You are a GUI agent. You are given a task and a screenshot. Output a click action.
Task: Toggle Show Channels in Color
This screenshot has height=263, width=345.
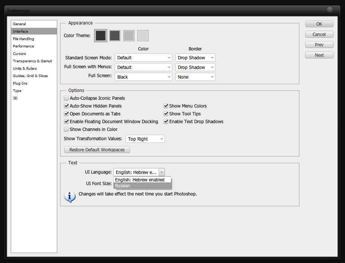(x=66, y=129)
